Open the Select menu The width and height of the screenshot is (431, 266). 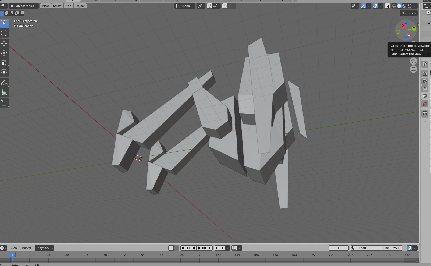pos(57,6)
